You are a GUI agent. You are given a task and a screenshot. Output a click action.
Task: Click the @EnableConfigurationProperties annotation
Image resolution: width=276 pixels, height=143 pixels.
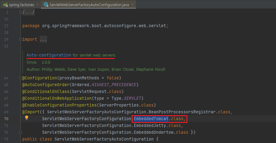click(59, 105)
